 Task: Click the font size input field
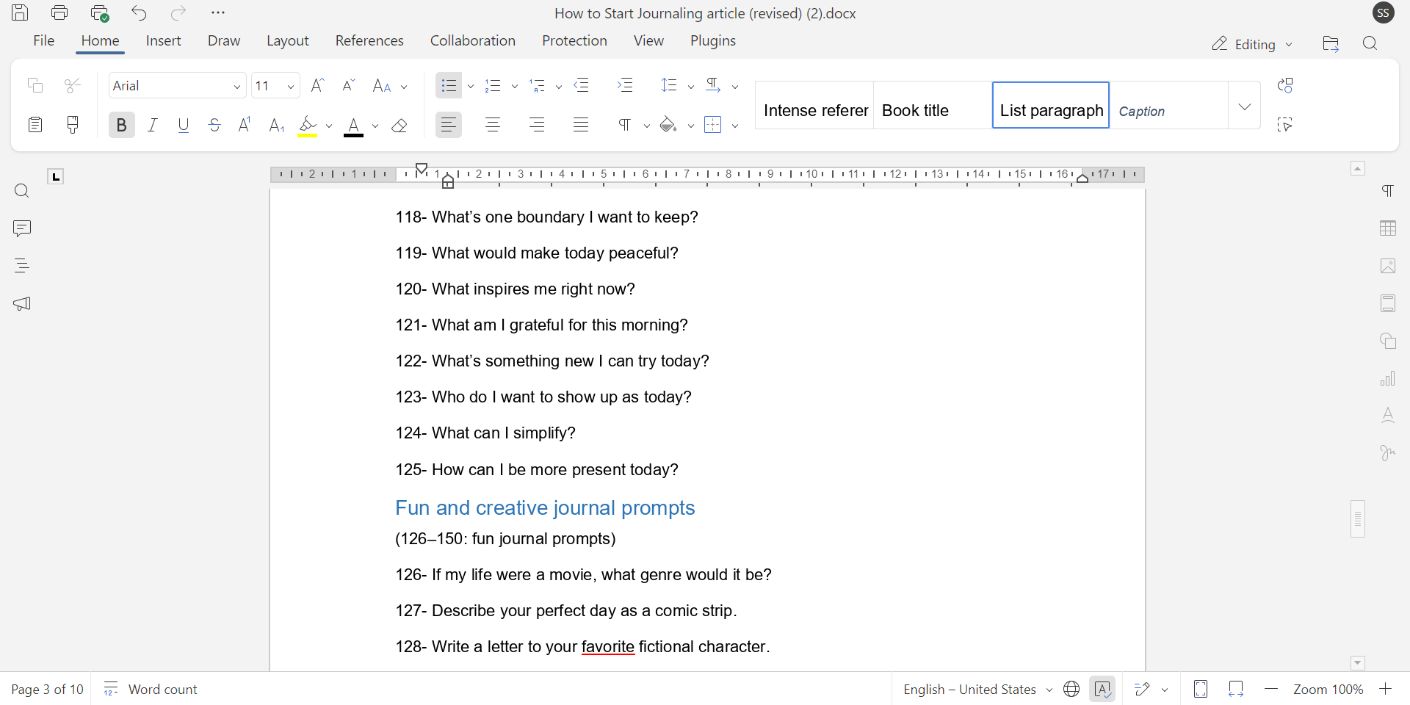pyautogui.click(x=267, y=86)
